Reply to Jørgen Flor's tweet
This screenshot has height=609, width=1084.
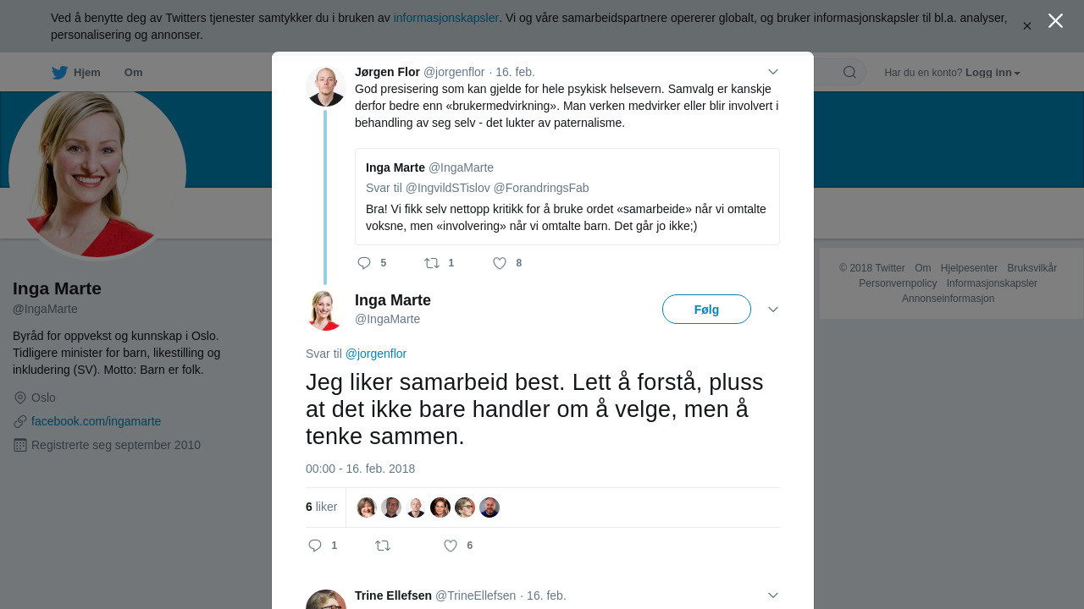click(364, 263)
